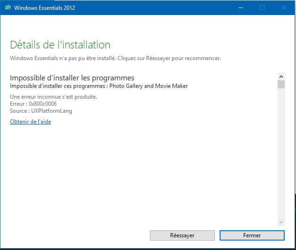
Task: Click the vertical scrollbar thumb
Action: coord(281,84)
